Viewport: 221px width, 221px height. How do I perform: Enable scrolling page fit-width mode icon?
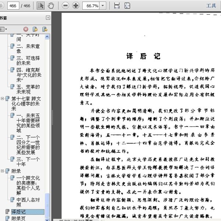point(117,6)
